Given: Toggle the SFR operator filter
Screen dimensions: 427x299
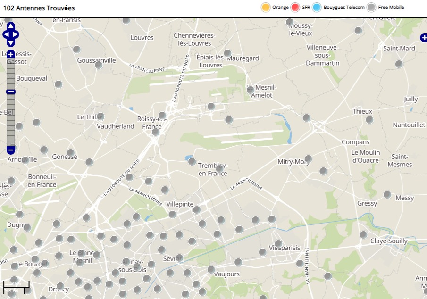Looking at the screenshot, I should (x=295, y=7).
